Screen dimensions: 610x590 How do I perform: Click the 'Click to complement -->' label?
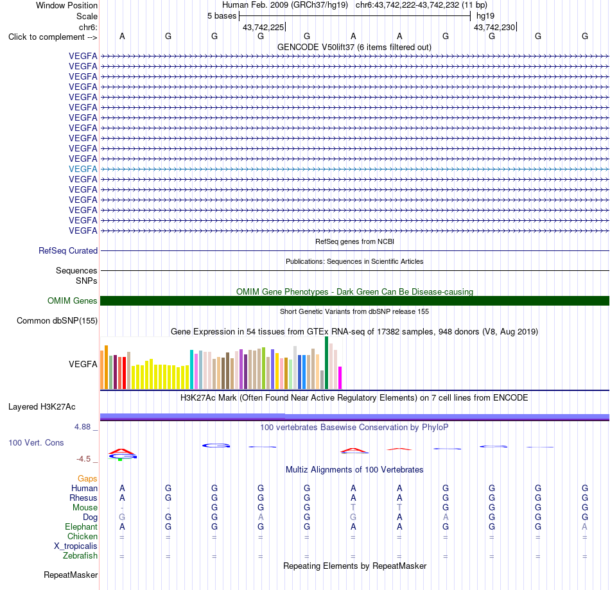pos(53,37)
